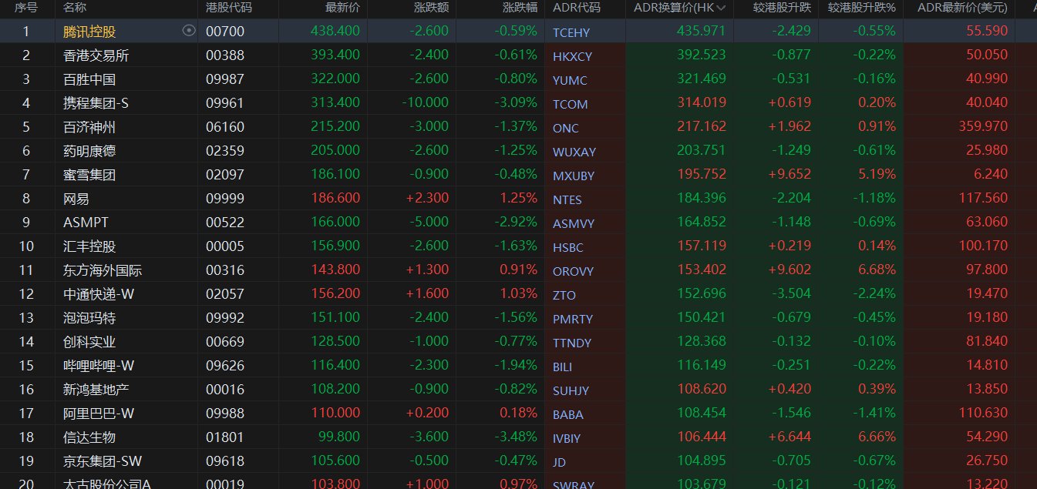The height and width of the screenshot is (489, 1037).
Task: Open the 蜜雪集团 stock name
Action: tap(89, 175)
